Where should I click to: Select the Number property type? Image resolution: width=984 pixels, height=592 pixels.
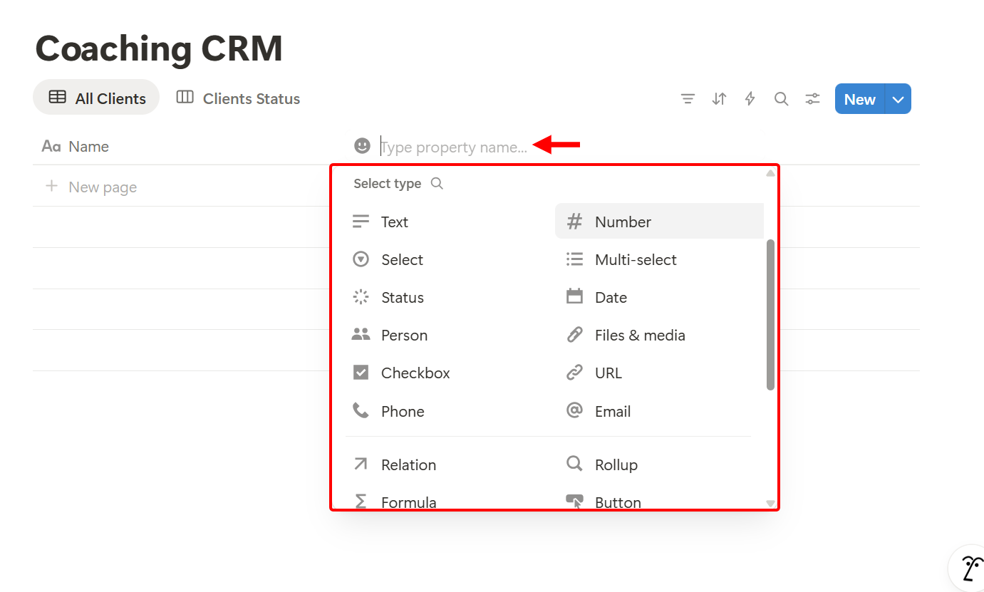tap(623, 222)
